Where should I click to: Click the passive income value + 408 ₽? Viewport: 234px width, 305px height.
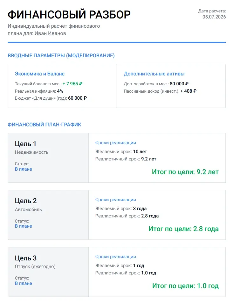pyautogui.click(x=188, y=91)
